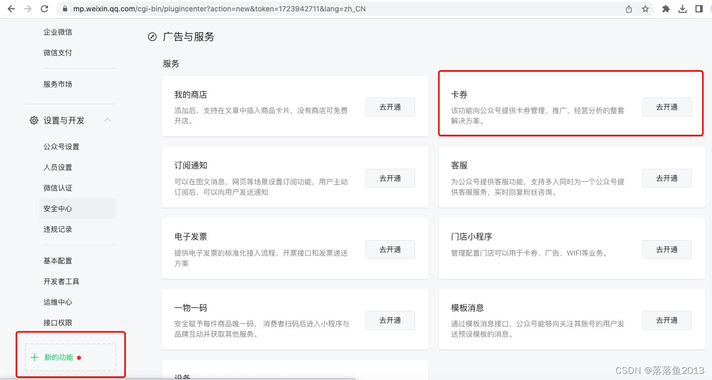Screen dimensions: 712x380
Task: Click the share icon in the address bar
Action: coord(628,8)
